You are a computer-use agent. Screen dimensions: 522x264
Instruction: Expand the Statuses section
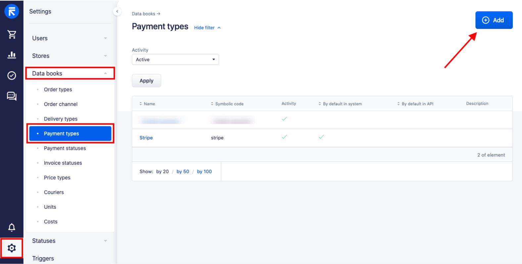[x=70, y=241]
